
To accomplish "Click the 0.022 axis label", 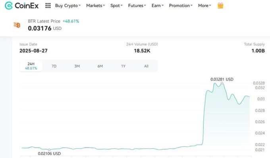I will click(x=260, y=145).
